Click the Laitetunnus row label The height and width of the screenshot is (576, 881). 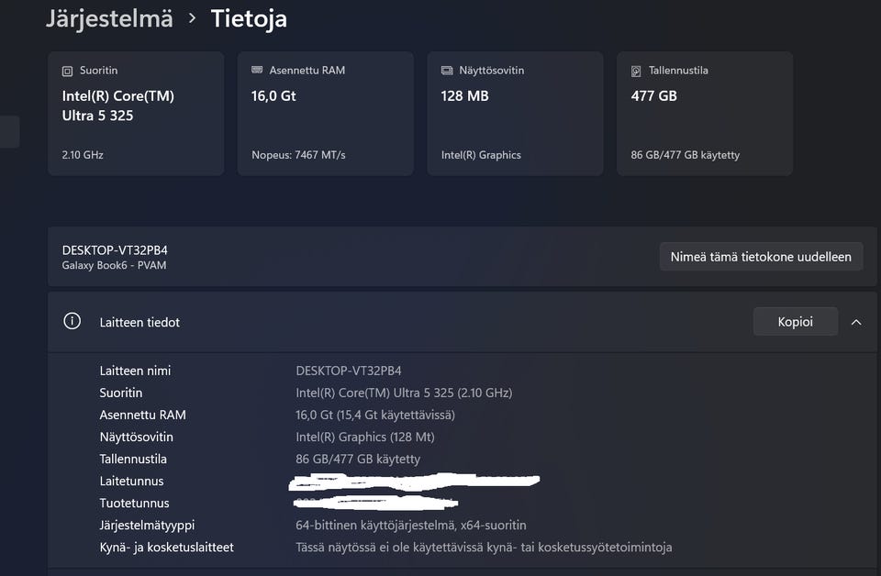[x=131, y=482]
